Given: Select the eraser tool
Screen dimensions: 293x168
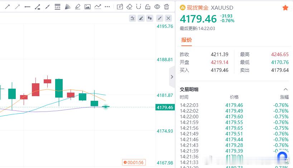Looking at the screenshot, I should coord(129,7).
